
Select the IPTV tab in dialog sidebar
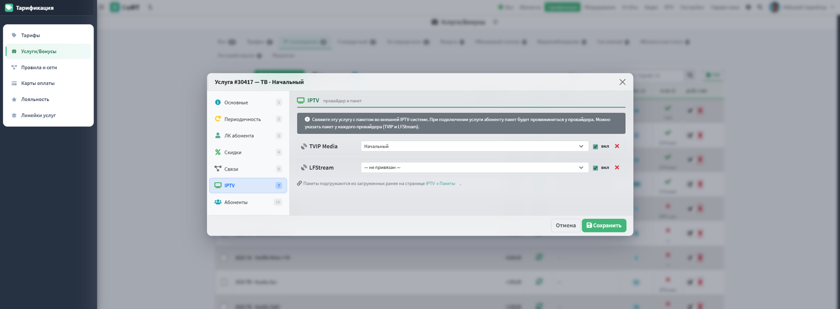pyautogui.click(x=248, y=185)
